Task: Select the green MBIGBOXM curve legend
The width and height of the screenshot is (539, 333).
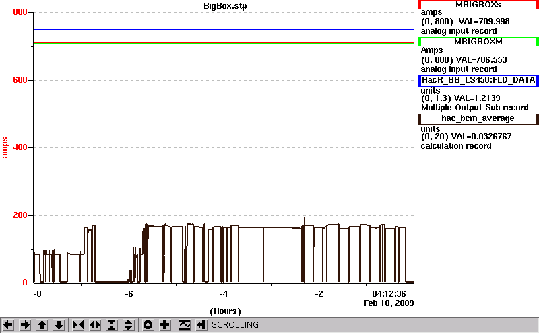Action: tap(478, 42)
